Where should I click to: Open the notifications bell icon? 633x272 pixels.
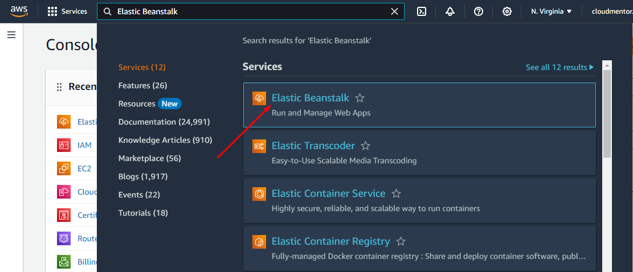coord(450,11)
